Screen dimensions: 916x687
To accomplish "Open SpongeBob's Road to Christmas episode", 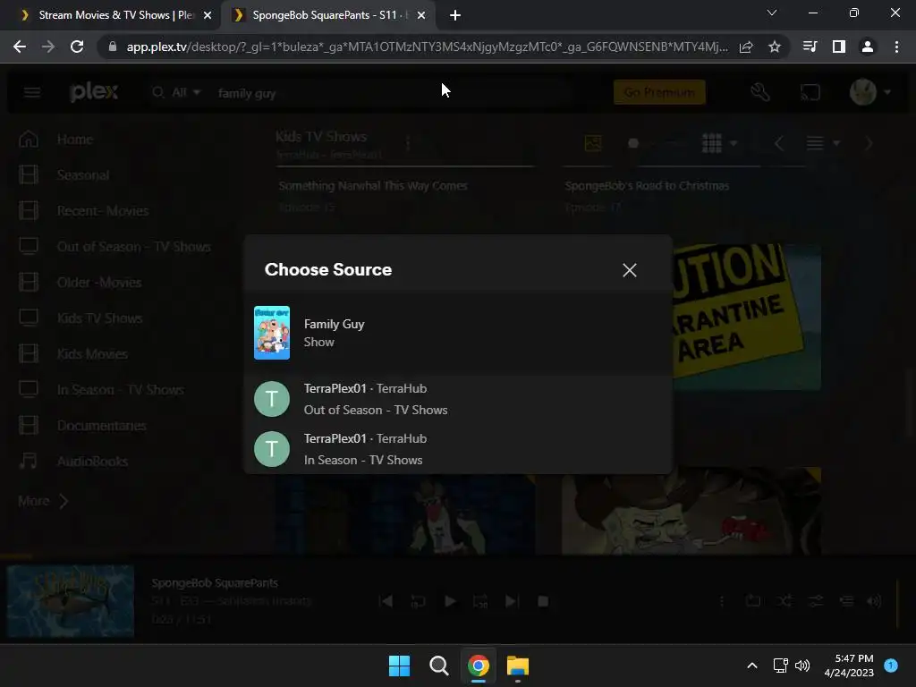I will 647,186.
